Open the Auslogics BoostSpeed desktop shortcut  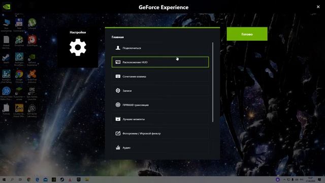19,59
